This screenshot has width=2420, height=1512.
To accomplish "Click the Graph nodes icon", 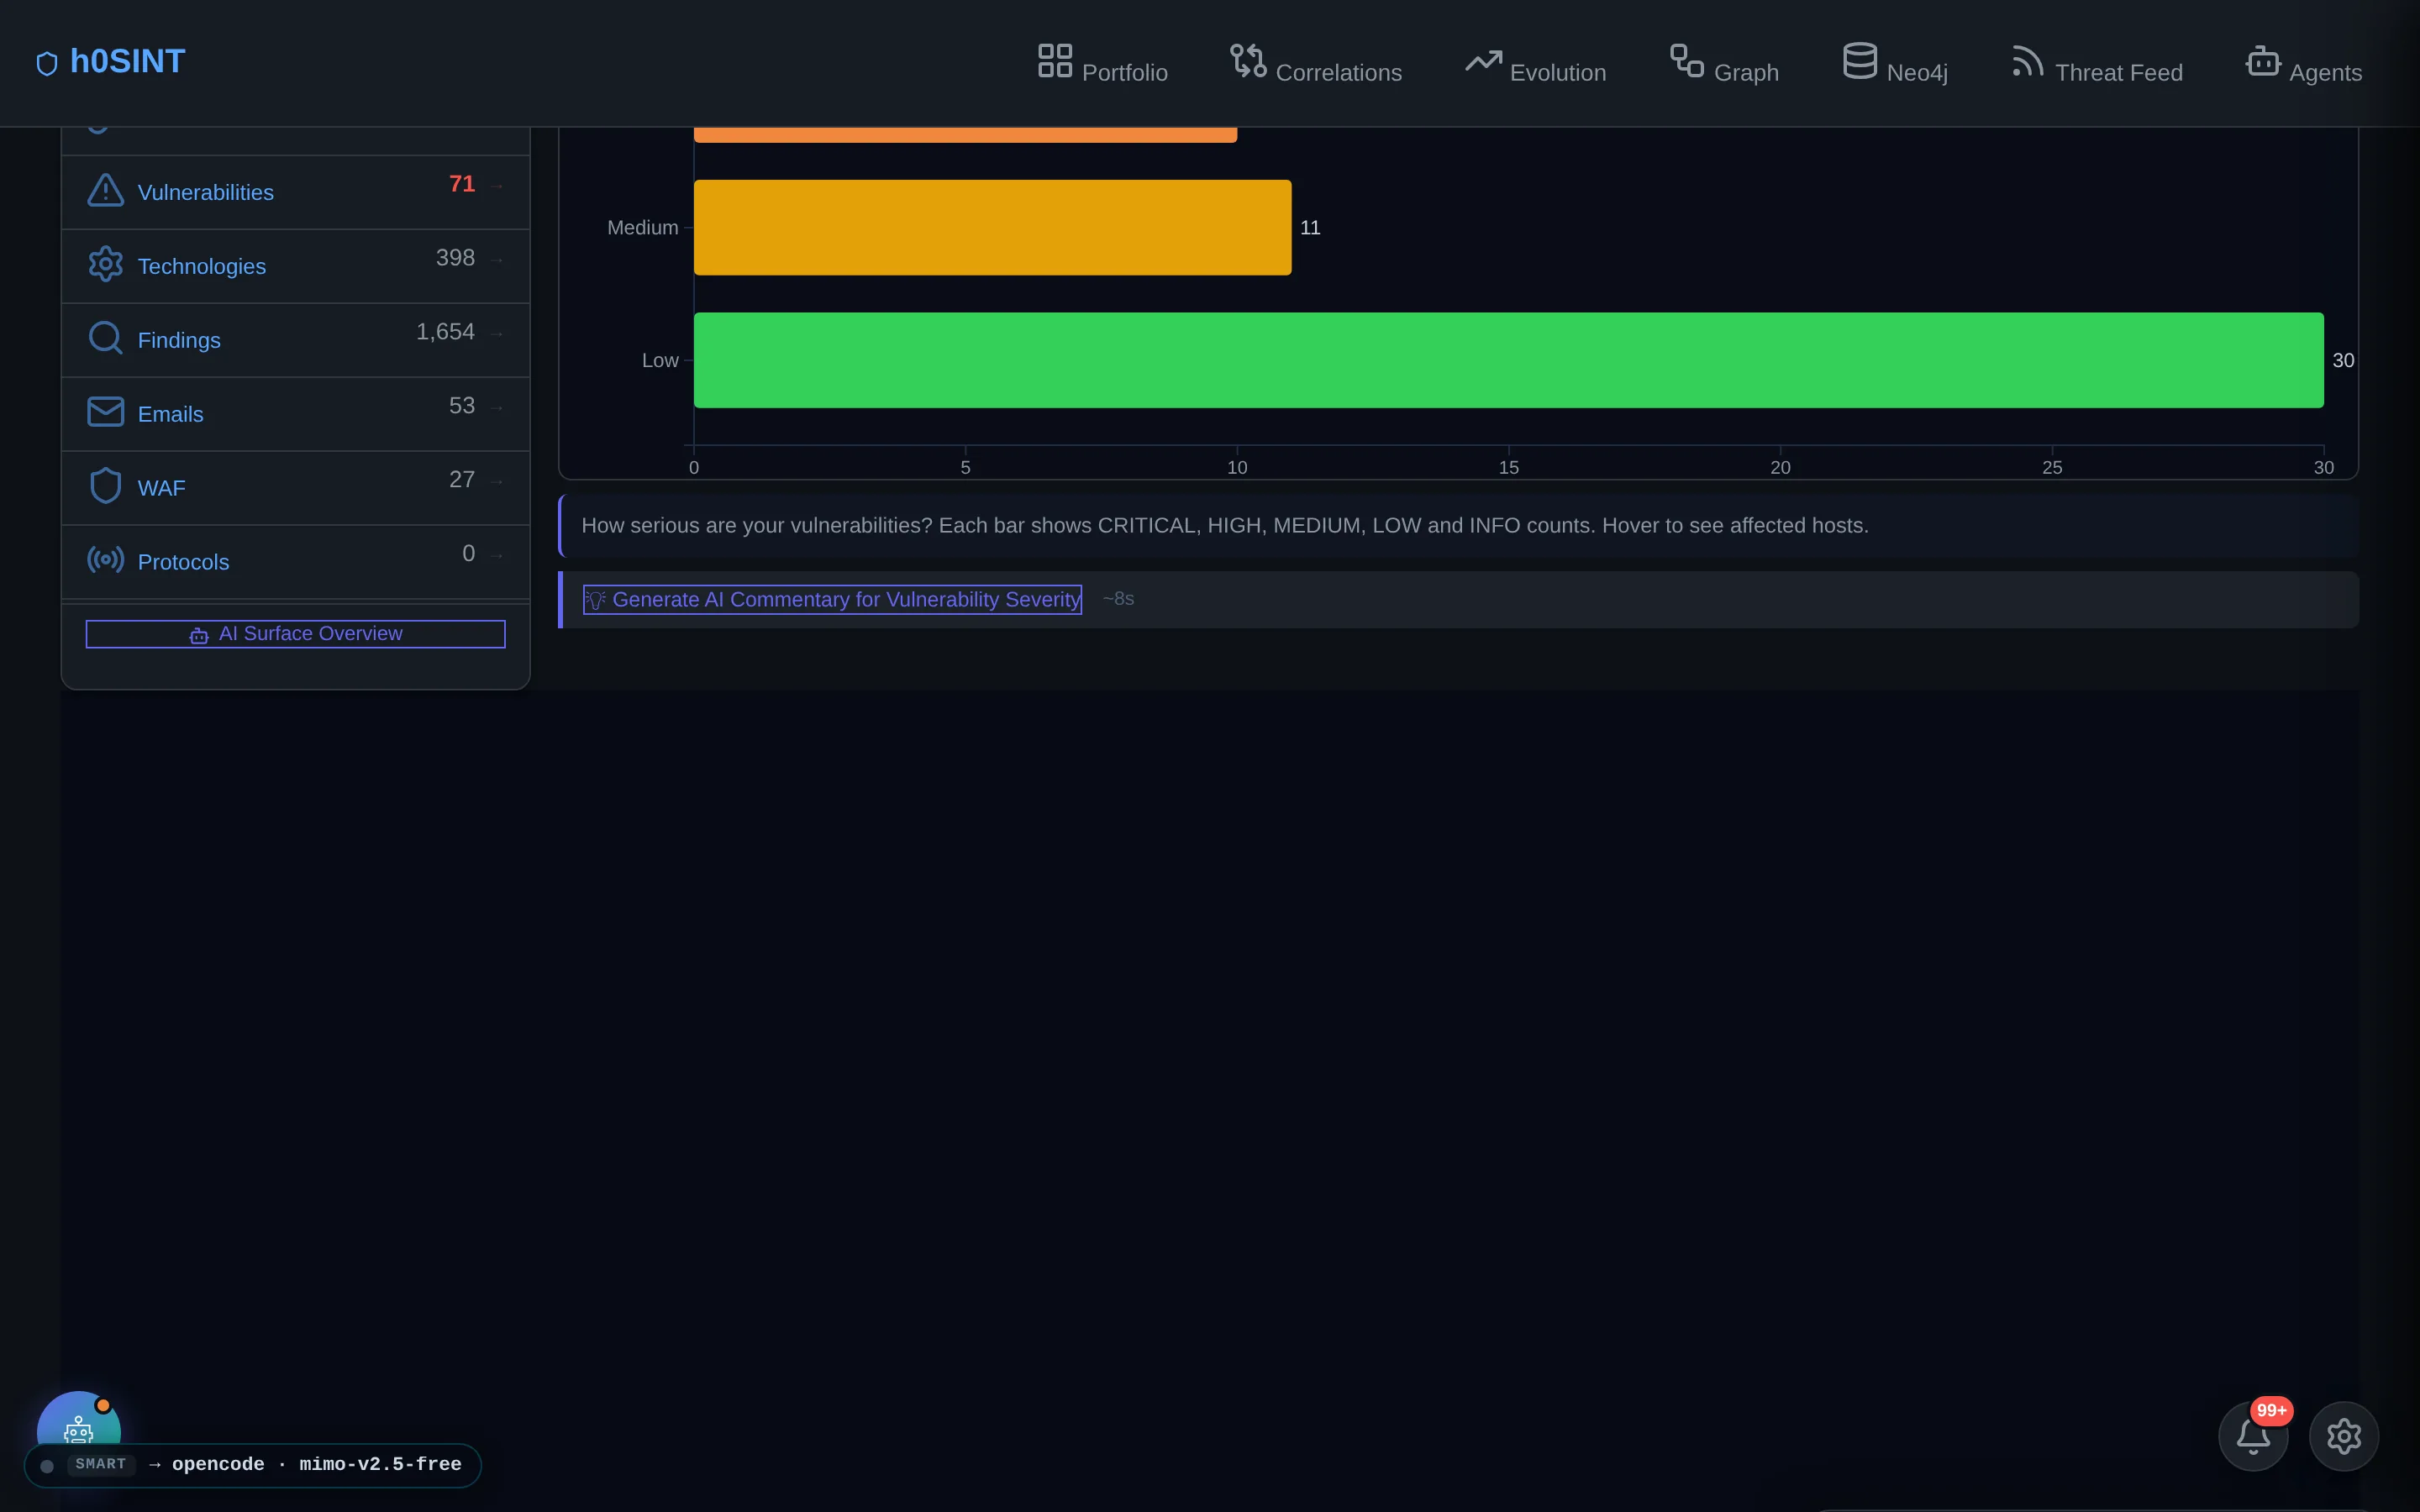I will pos(1687,60).
